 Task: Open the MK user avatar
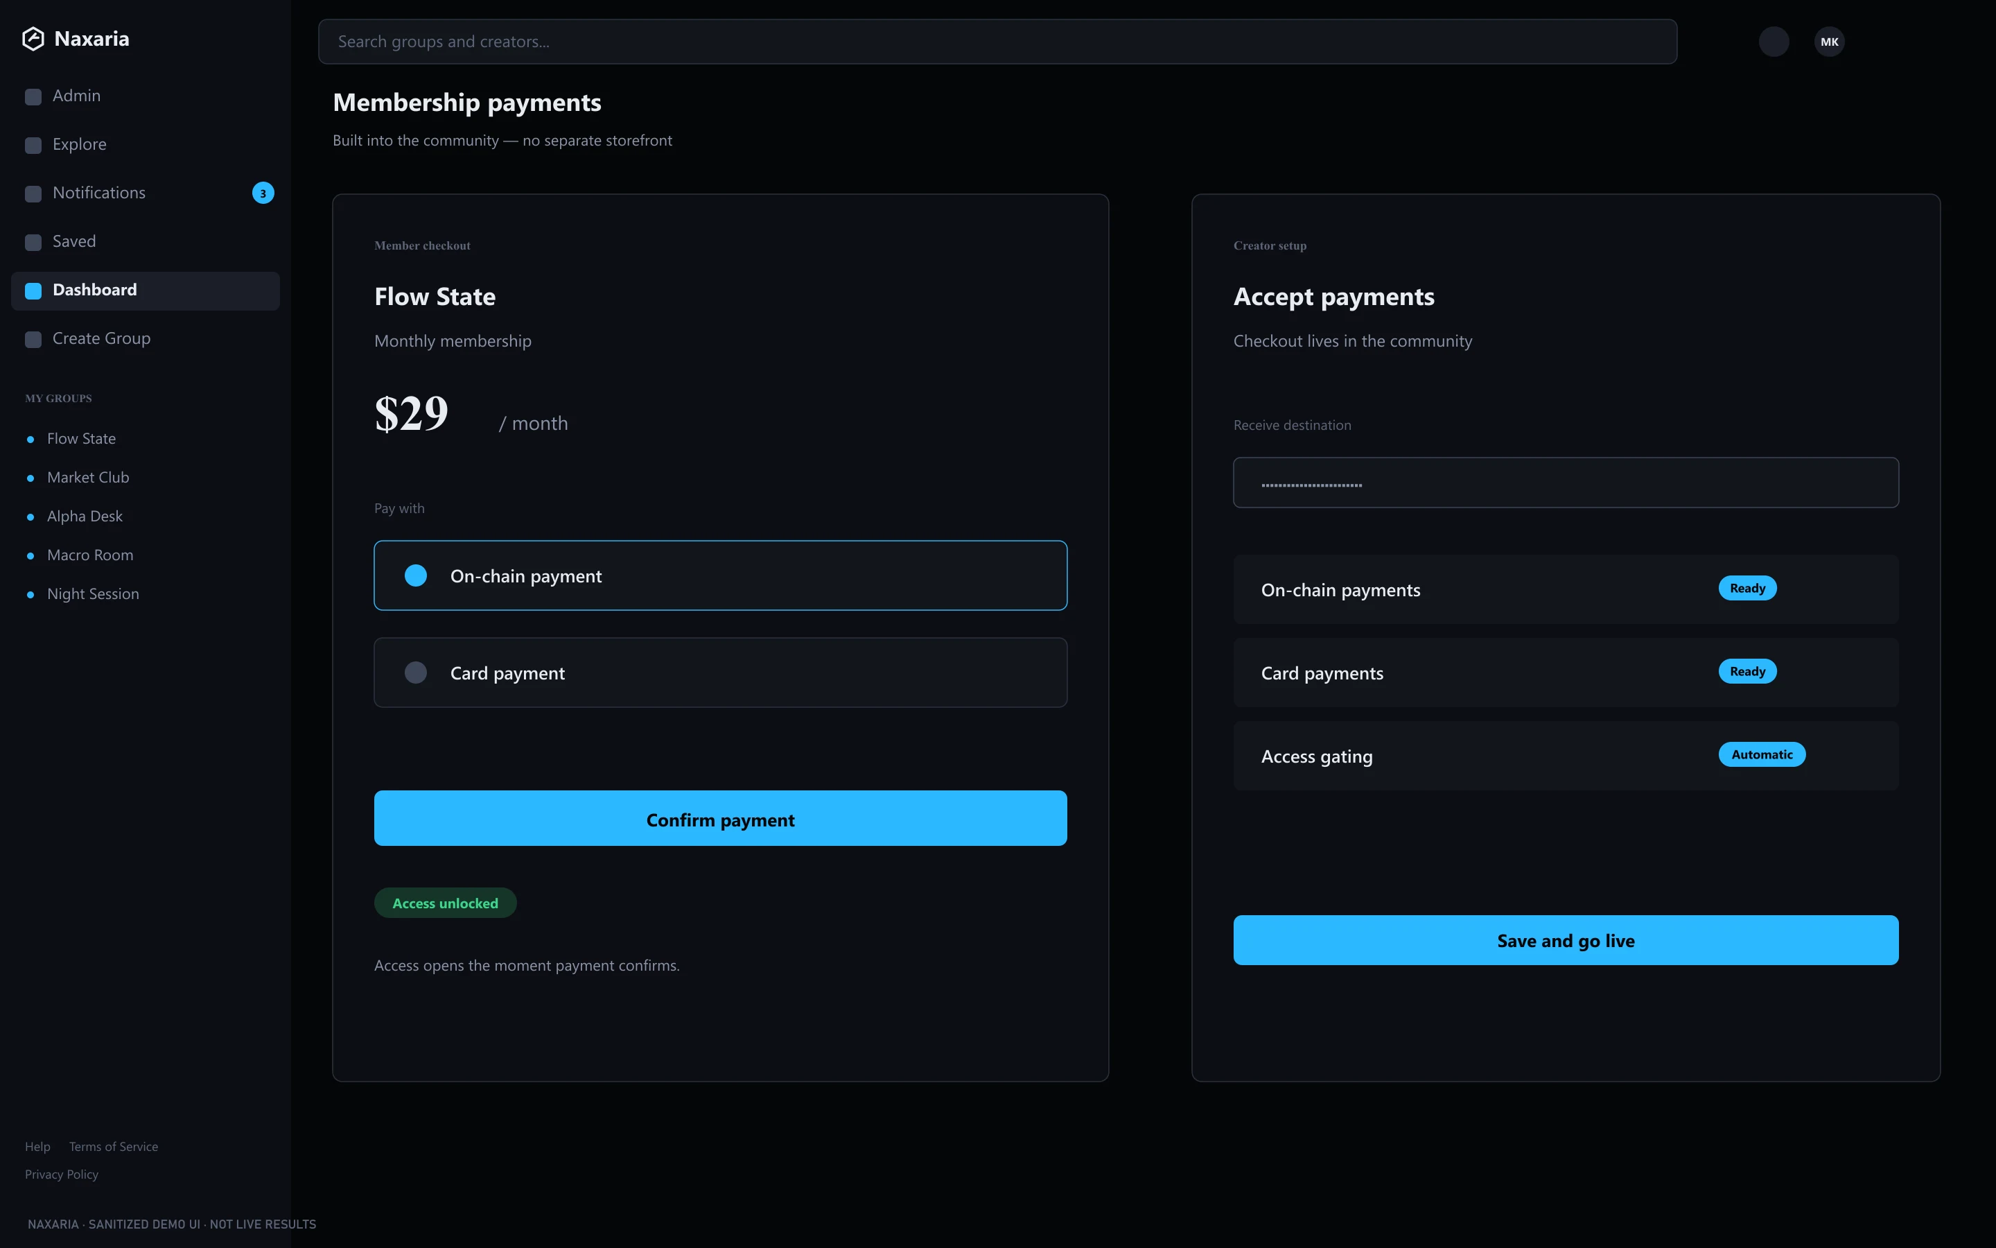click(x=1830, y=42)
